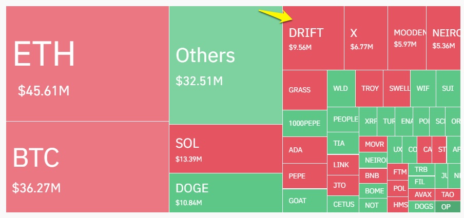Viewport: 464px width, 218px height.
Task: Click the 1000PEPE tile
Action: [305, 123]
